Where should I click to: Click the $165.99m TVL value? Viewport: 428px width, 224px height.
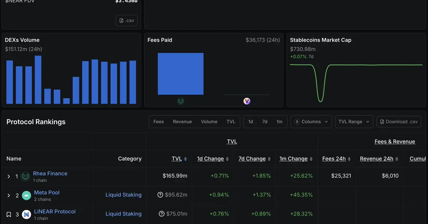coord(175,176)
